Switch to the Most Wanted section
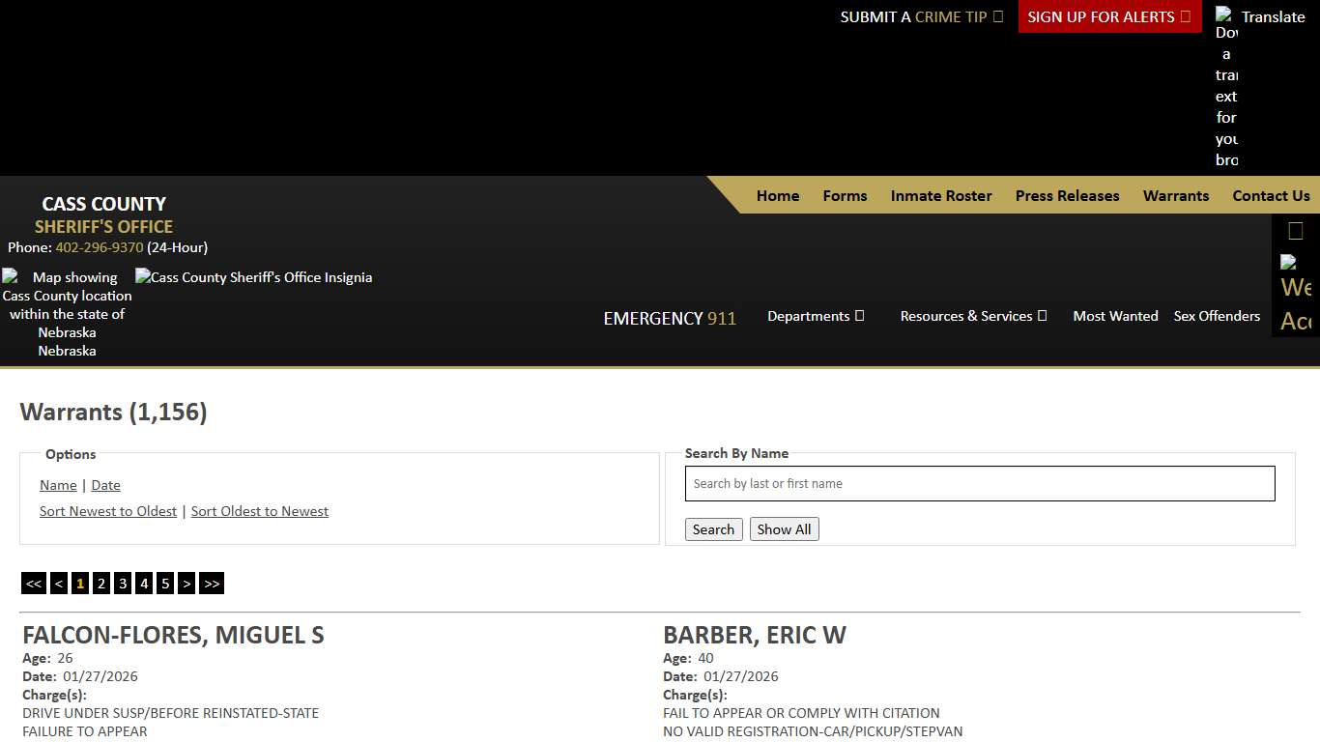This screenshot has height=742, width=1320. point(1115,316)
